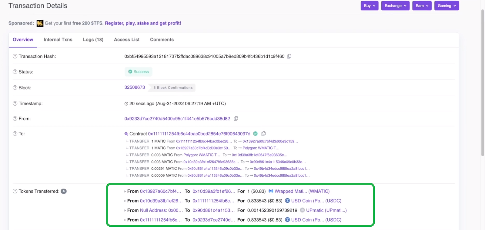Viewport: 485px width, 230px height.
Task: Open sender address 0x9233d7ce2740d5400e95c1f441e5b575bdd38d82
Action: click(x=177, y=119)
